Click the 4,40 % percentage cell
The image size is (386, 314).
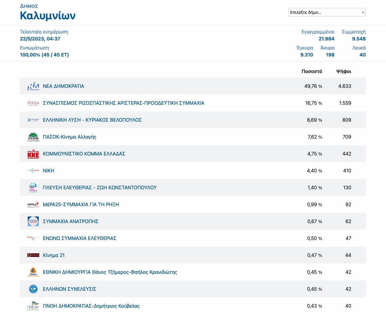click(315, 171)
